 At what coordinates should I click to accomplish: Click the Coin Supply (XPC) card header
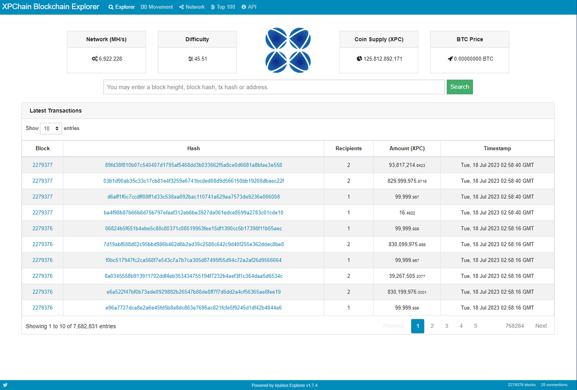click(x=379, y=39)
